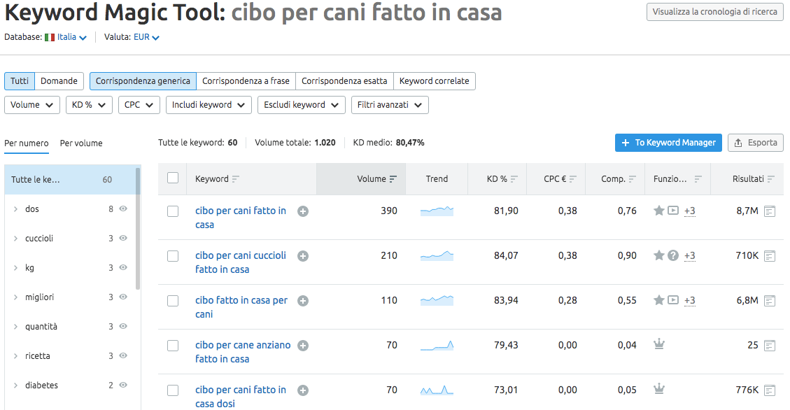Switch to Keyword correlate tab
The height and width of the screenshot is (410, 790).
(435, 81)
